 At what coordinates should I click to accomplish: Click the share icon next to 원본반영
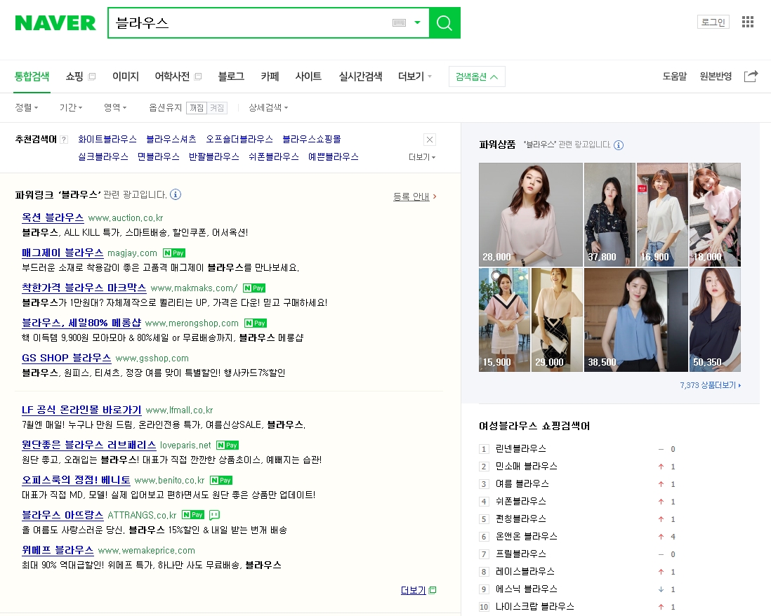pos(751,76)
